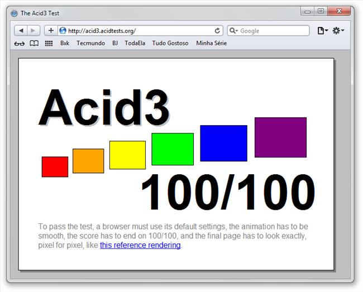Minimize the browser window
The width and height of the screenshot is (363, 292).
click(308, 11)
